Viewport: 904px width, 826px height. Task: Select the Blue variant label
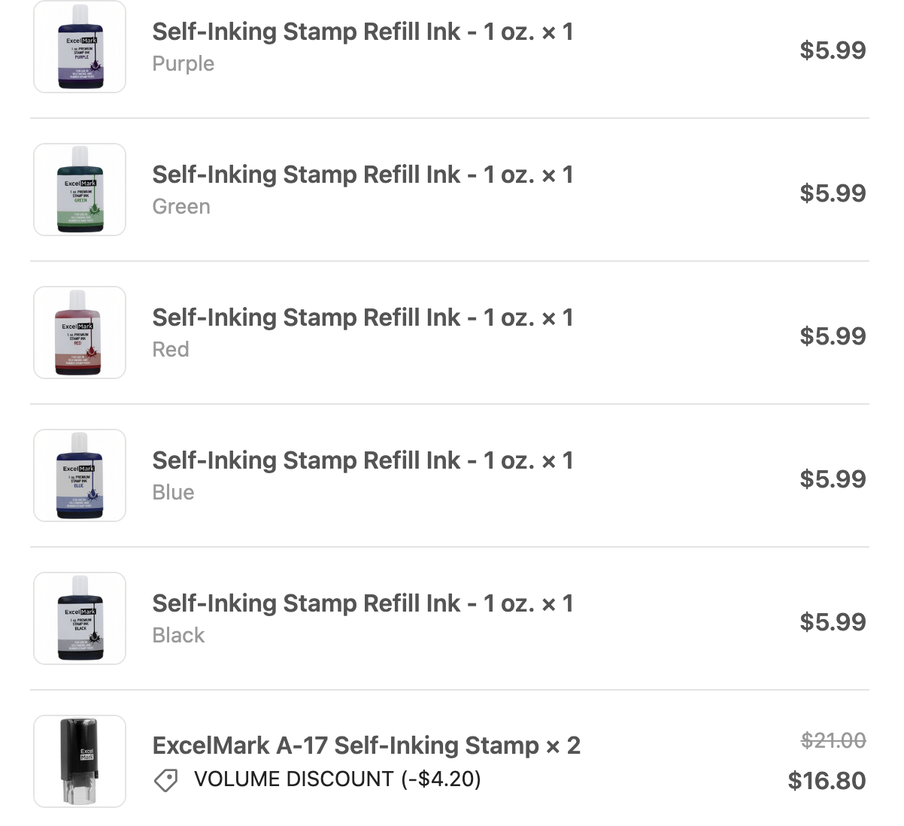point(173,493)
